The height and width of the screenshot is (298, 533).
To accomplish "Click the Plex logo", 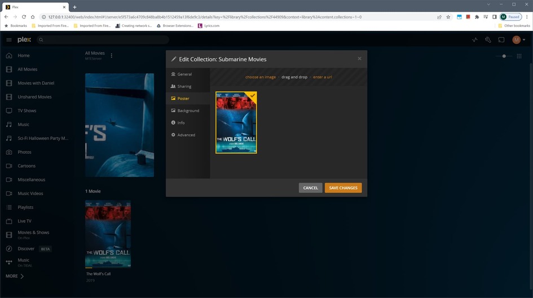I will tap(24, 39).
